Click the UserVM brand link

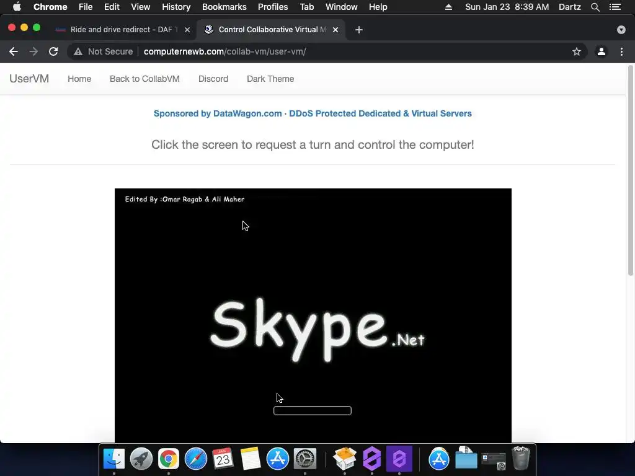click(x=29, y=79)
